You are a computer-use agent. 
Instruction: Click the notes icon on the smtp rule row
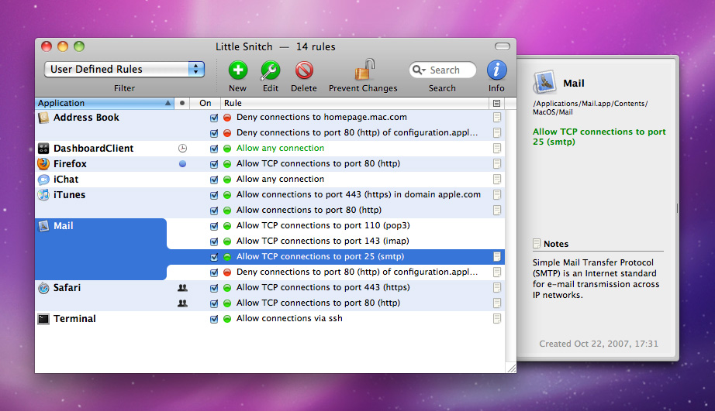(497, 256)
